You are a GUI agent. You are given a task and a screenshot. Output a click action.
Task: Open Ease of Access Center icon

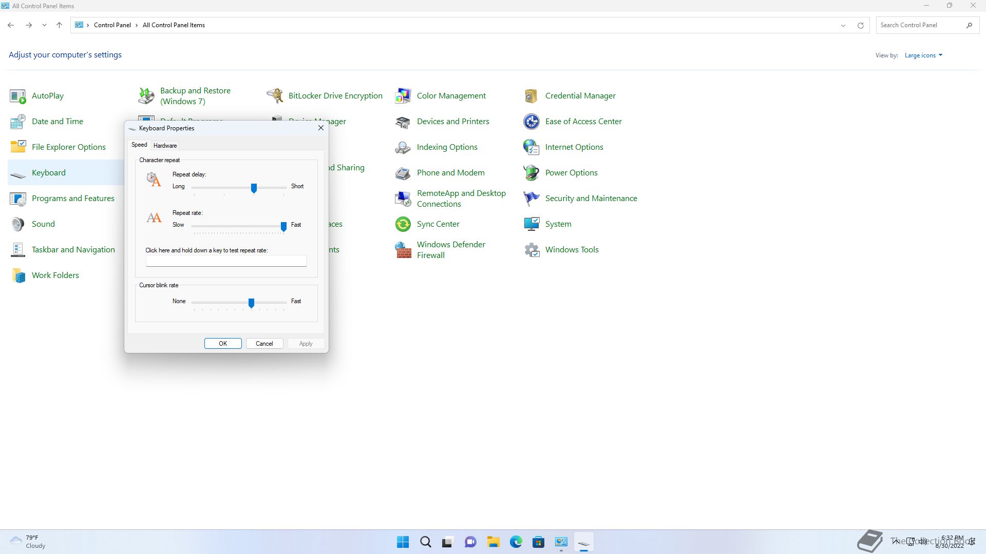point(532,122)
